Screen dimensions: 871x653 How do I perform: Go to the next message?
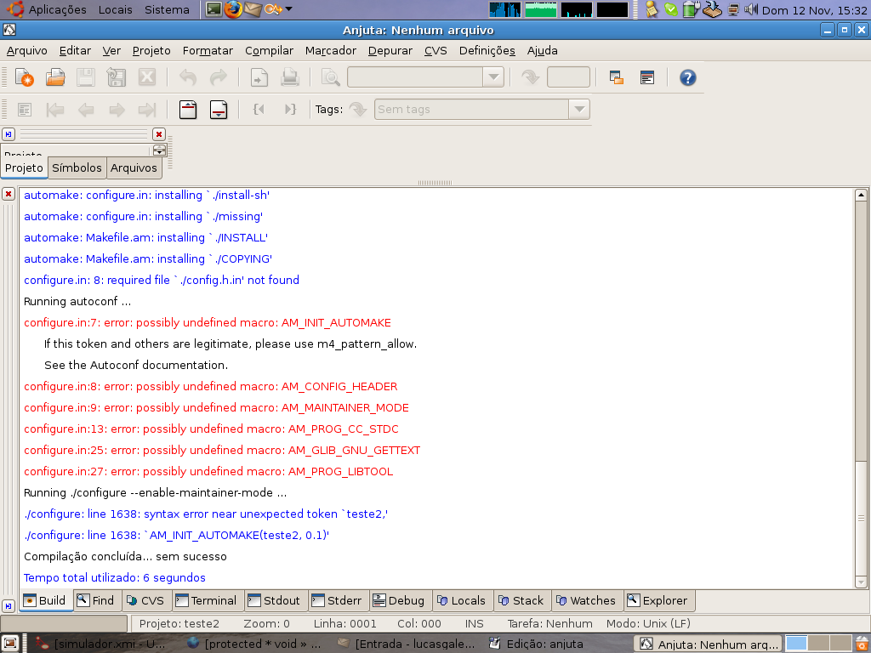(x=219, y=110)
